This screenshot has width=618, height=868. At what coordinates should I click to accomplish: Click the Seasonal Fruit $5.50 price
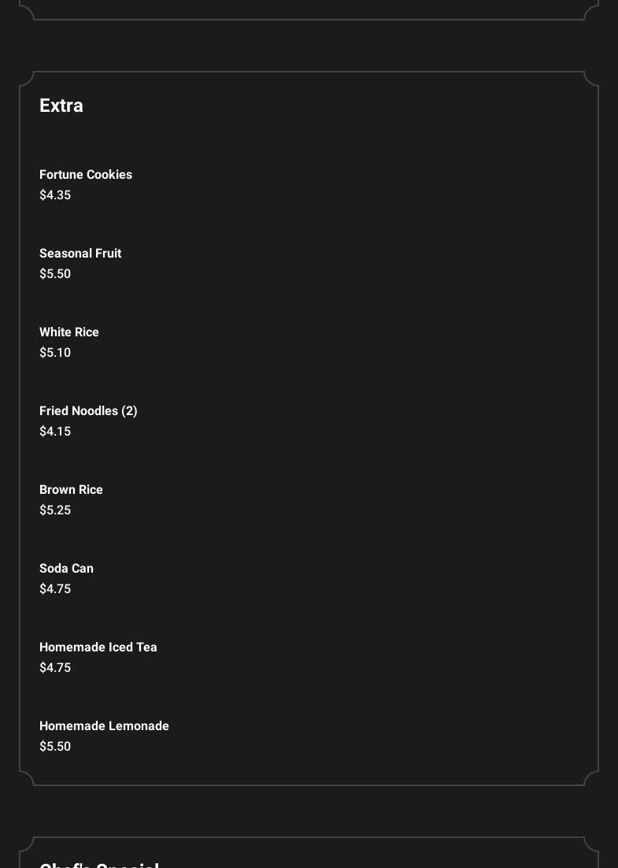[x=55, y=274]
